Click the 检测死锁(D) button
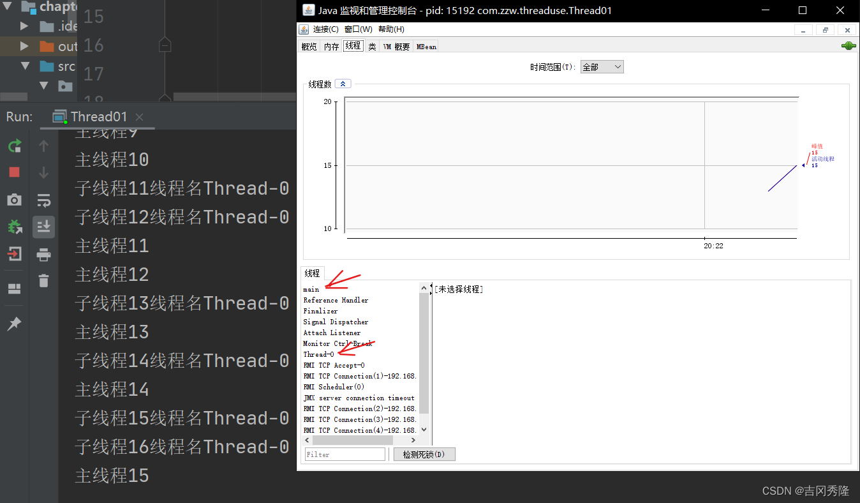This screenshot has width=860, height=503. pos(424,454)
